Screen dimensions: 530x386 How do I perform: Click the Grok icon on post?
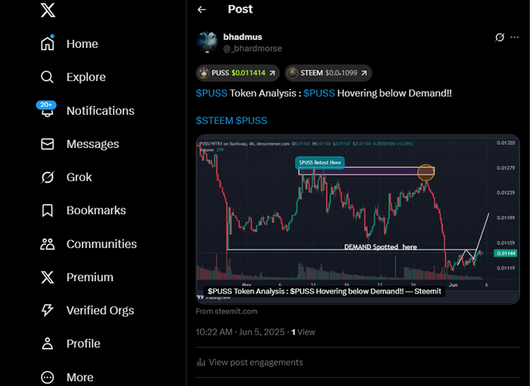(x=499, y=37)
